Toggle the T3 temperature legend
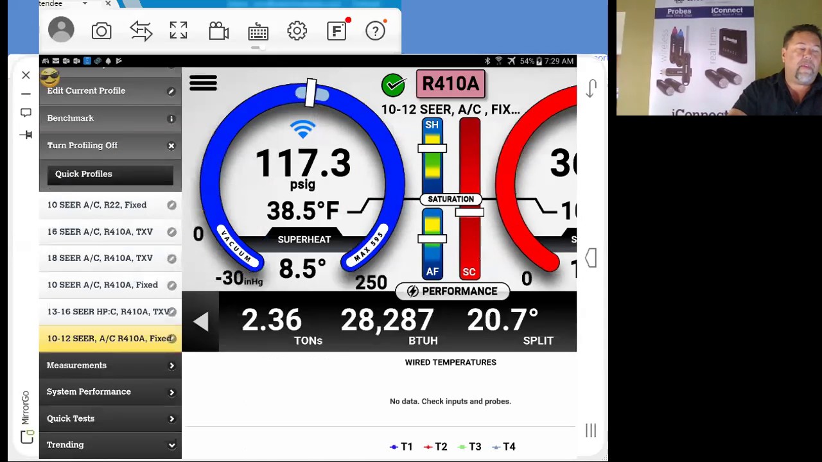This screenshot has height=462, width=822. (x=469, y=447)
